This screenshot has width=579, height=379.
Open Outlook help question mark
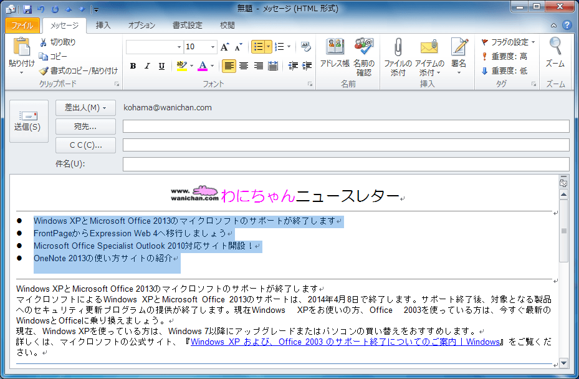(x=567, y=25)
